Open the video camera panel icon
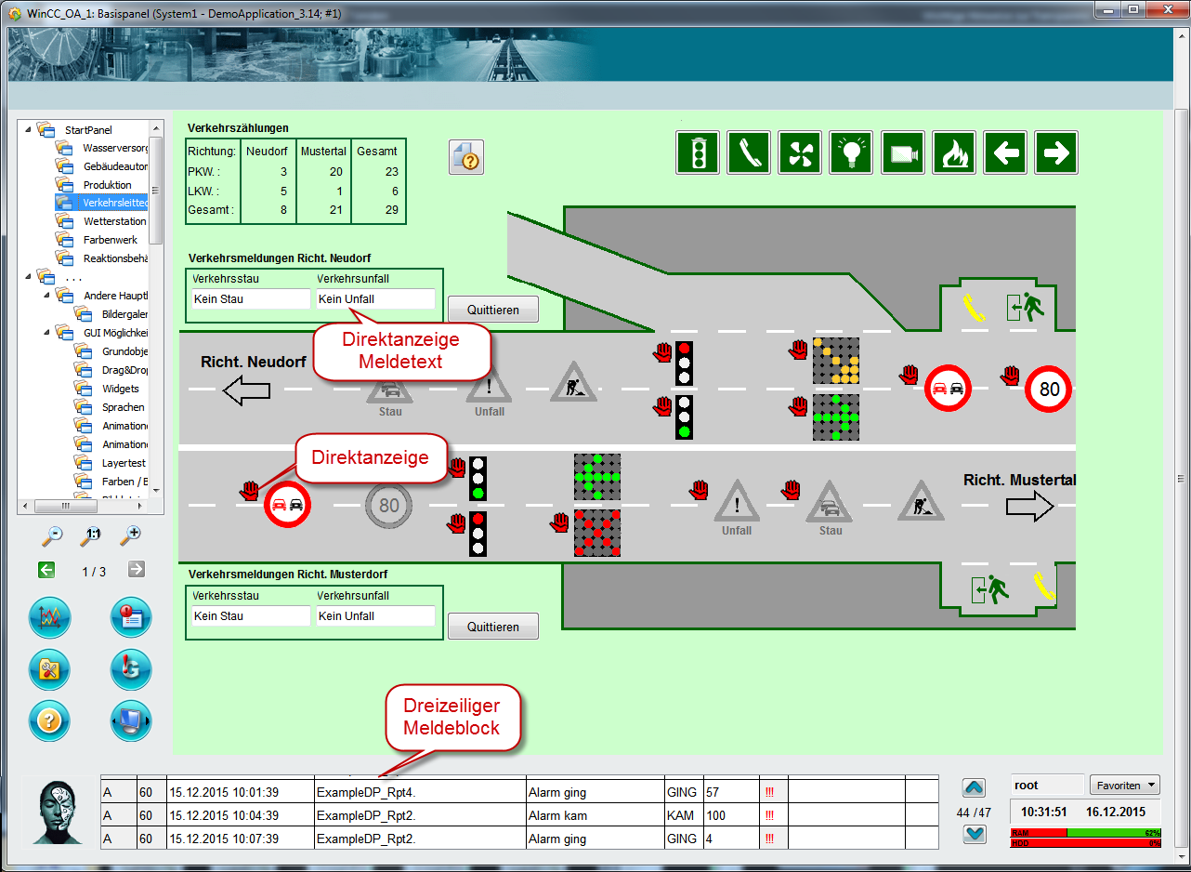This screenshot has width=1191, height=872. click(902, 152)
